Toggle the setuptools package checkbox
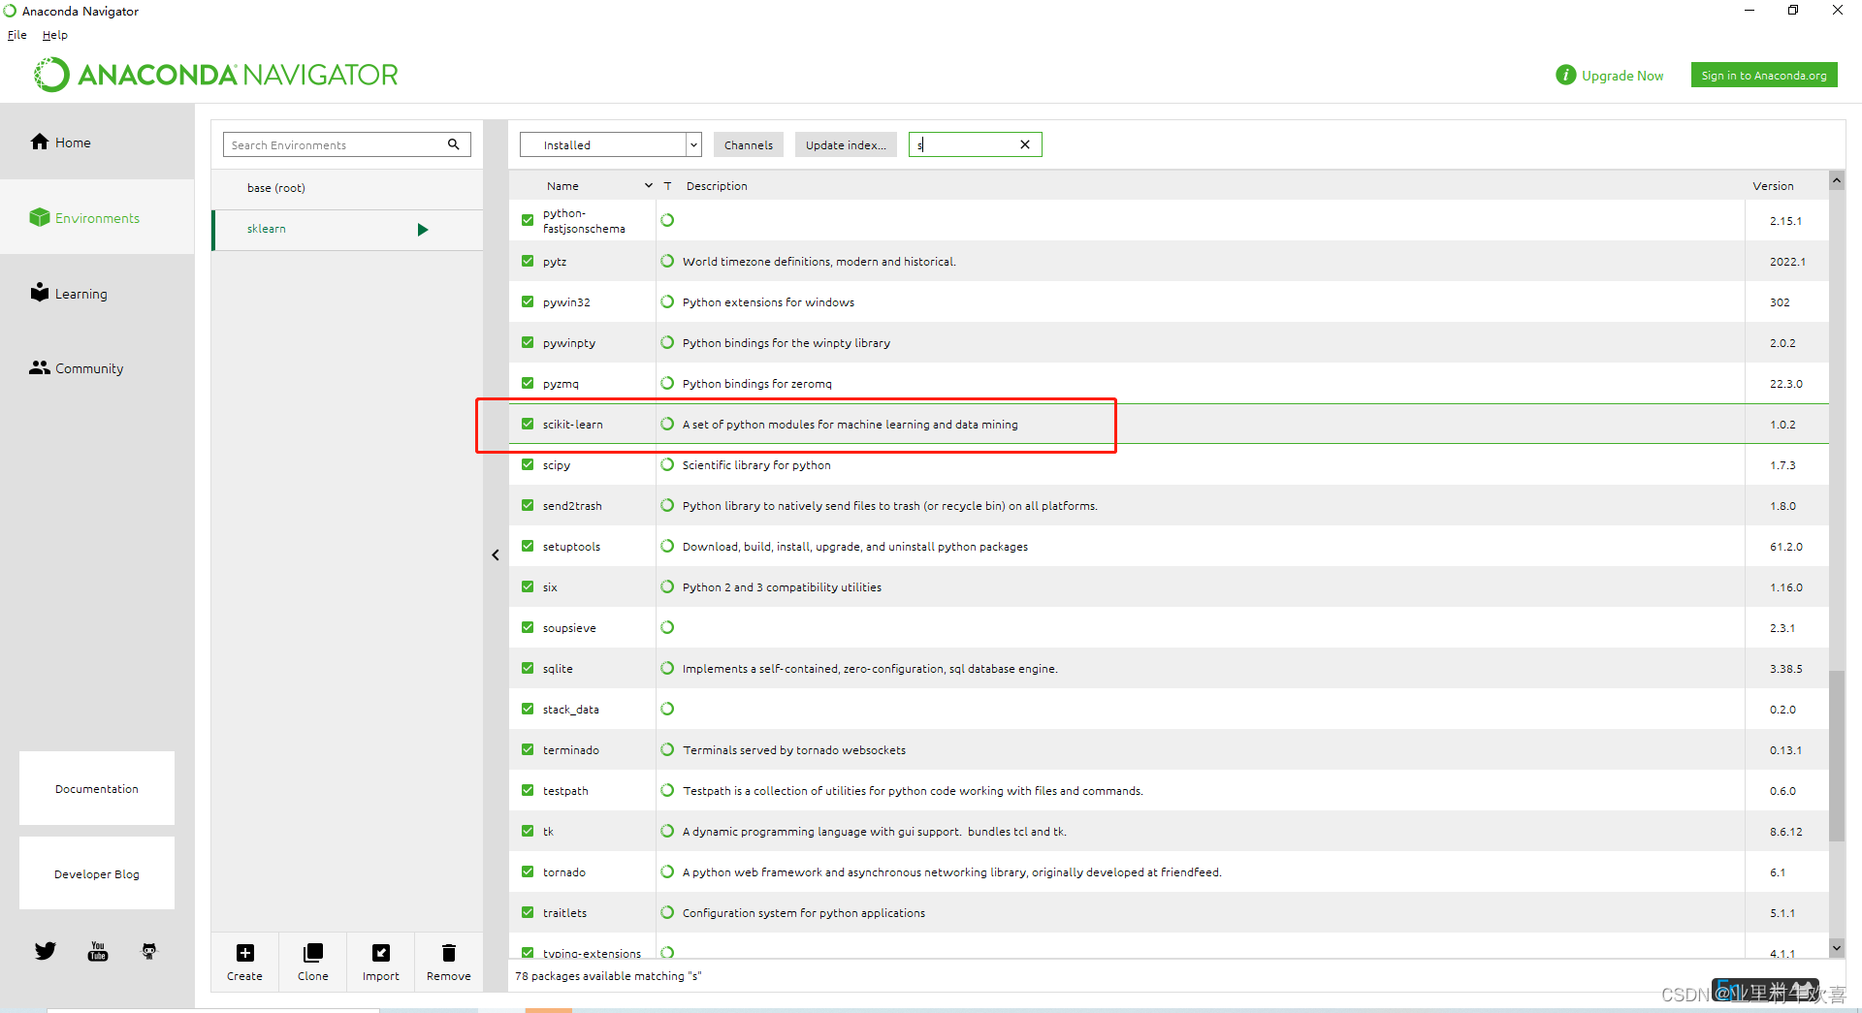Image resolution: width=1862 pixels, height=1013 pixels. point(528,546)
